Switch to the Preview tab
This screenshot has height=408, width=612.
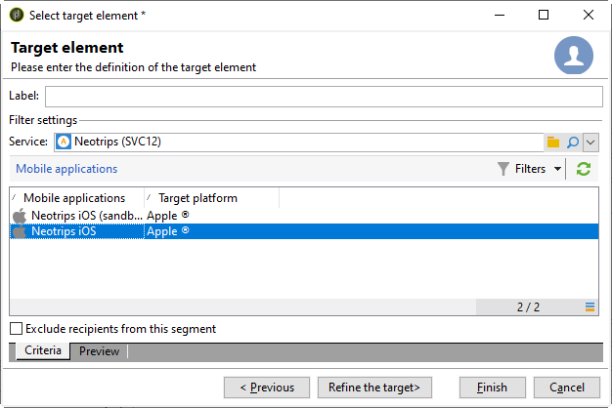pyautogui.click(x=99, y=351)
